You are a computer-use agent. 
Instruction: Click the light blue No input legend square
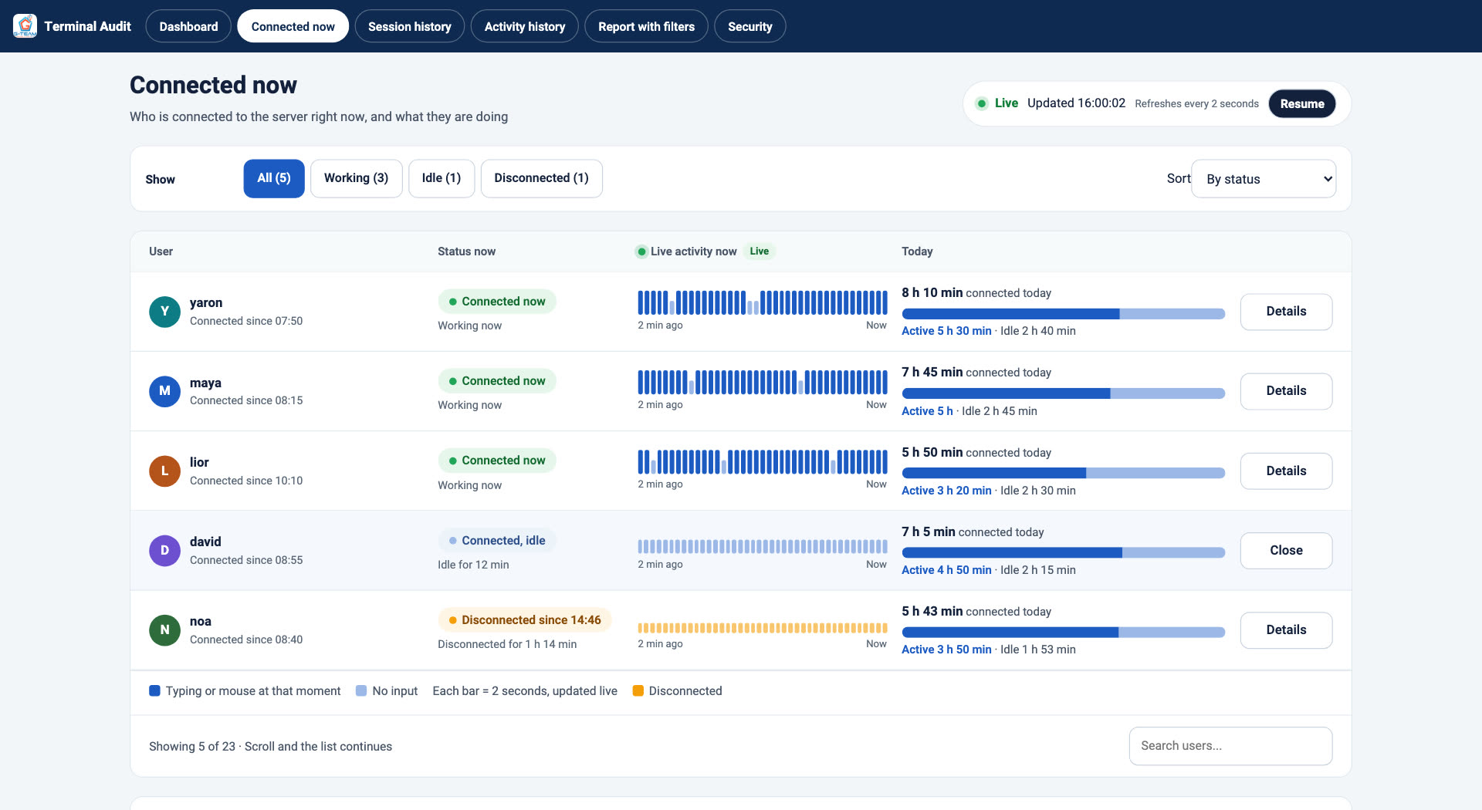pos(361,690)
